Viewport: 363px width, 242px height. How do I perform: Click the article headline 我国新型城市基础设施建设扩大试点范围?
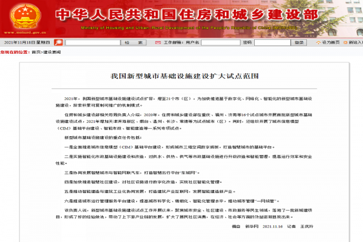(x=185, y=76)
